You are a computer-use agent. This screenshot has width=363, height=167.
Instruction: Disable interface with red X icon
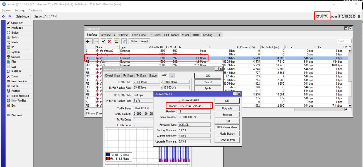tap(109, 41)
